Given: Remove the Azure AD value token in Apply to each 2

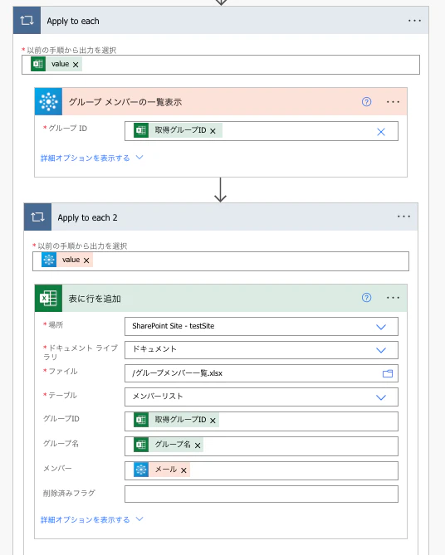Looking at the screenshot, I should coord(86,260).
